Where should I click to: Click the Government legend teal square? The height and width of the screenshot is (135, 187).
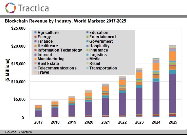coord(87,41)
